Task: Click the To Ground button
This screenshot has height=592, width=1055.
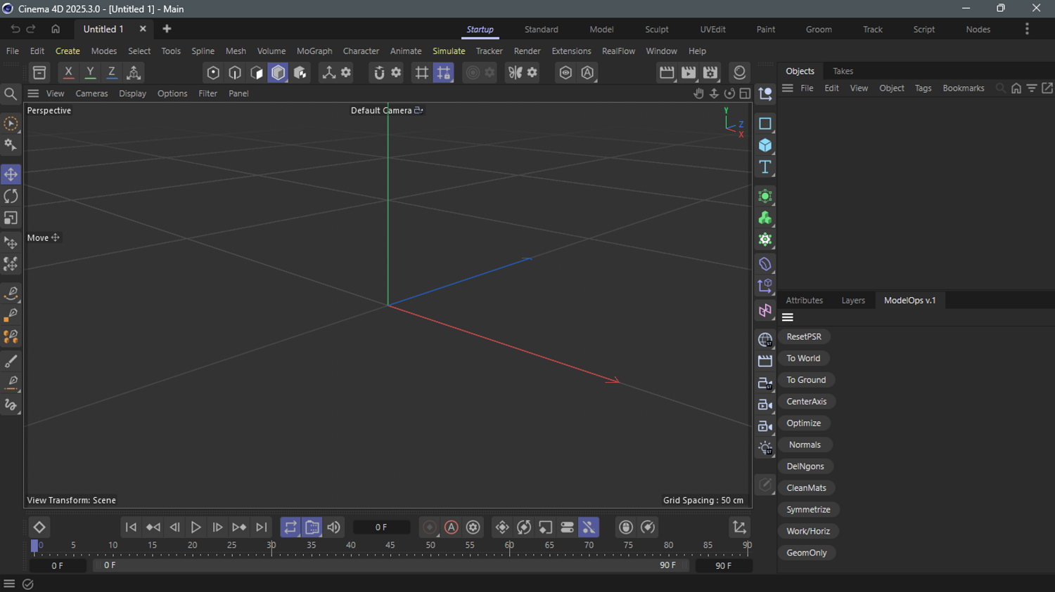Action: 806,380
